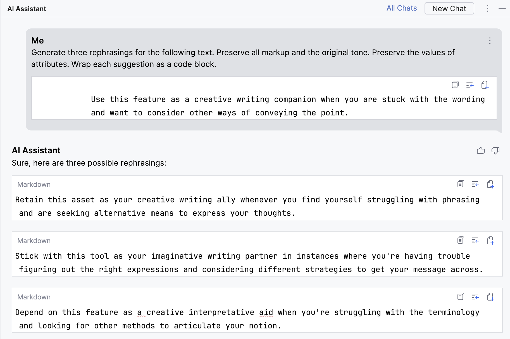Insert the prompt code block at caret
Image resolution: width=510 pixels, height=339 pixels.
(470, 85)
